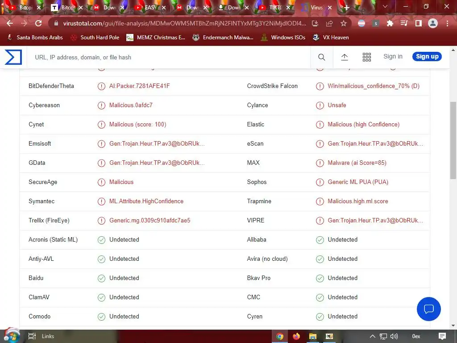Click the Generic.mg.0309c910afdc7ae5 detection text
457x343 pixels.
[150, 221]
